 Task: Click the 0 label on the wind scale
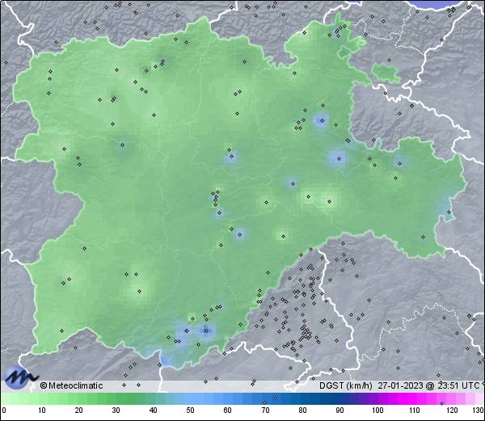(x=4, y=410)
